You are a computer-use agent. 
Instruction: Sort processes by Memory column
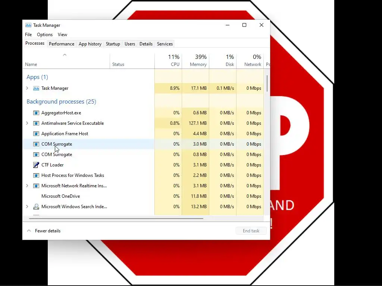coord(195,61)
